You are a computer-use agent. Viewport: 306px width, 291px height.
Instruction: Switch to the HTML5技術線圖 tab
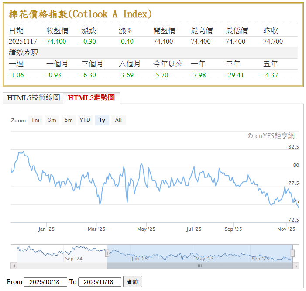[33, 98]
